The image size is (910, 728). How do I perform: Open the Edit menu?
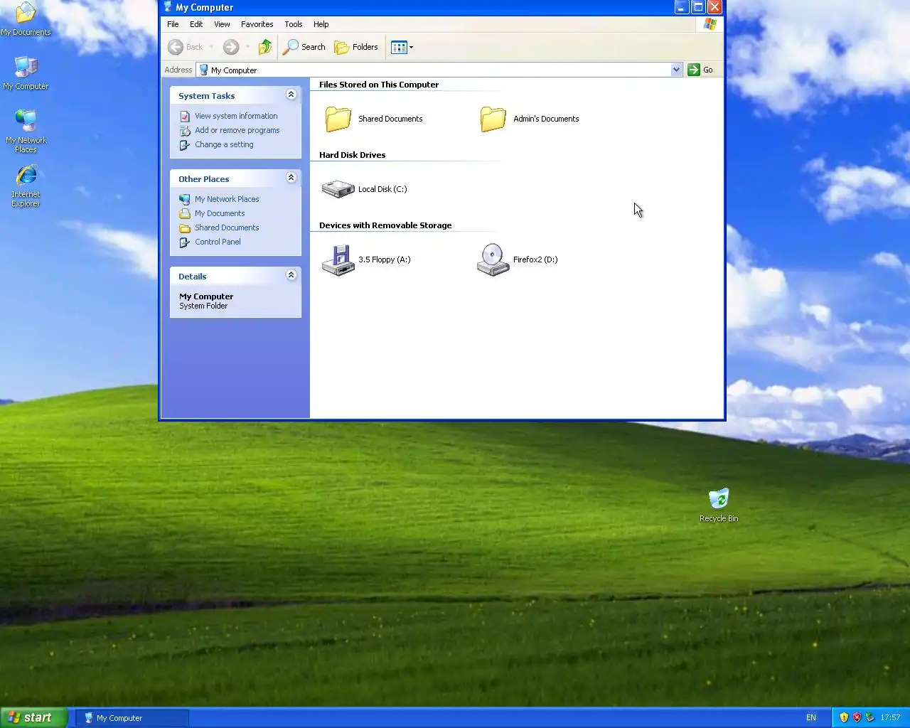pyautogui.click(x=196, y=24)
